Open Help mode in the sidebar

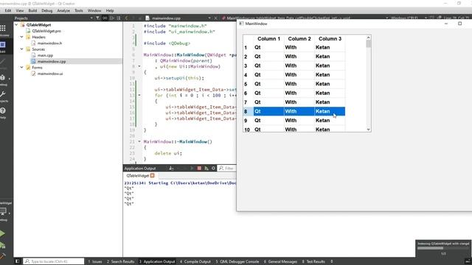click(x=3, y=113)
